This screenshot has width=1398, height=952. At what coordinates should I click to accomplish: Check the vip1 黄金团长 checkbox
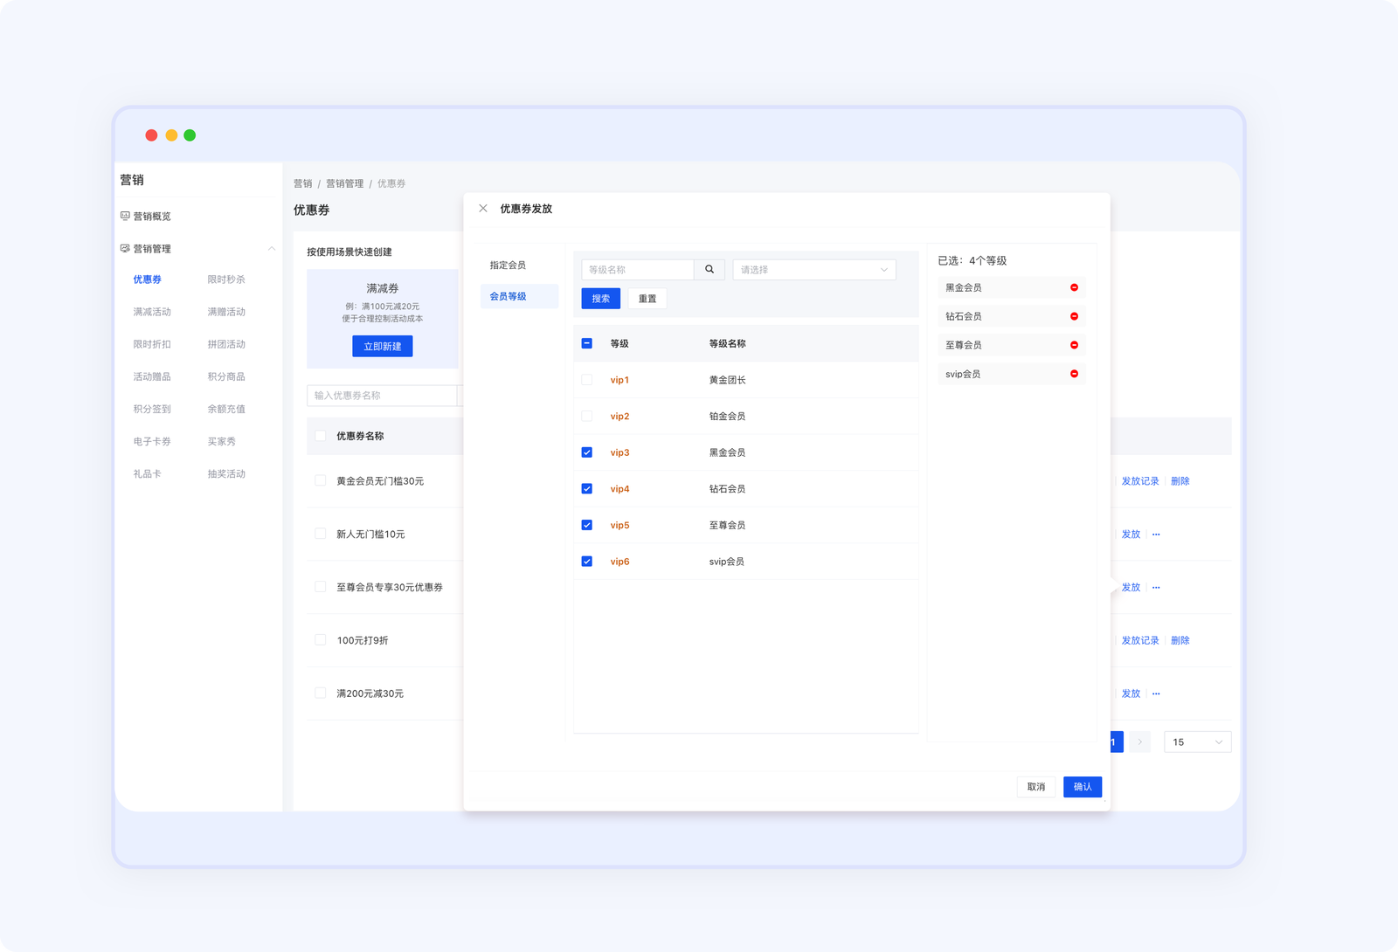587,380
